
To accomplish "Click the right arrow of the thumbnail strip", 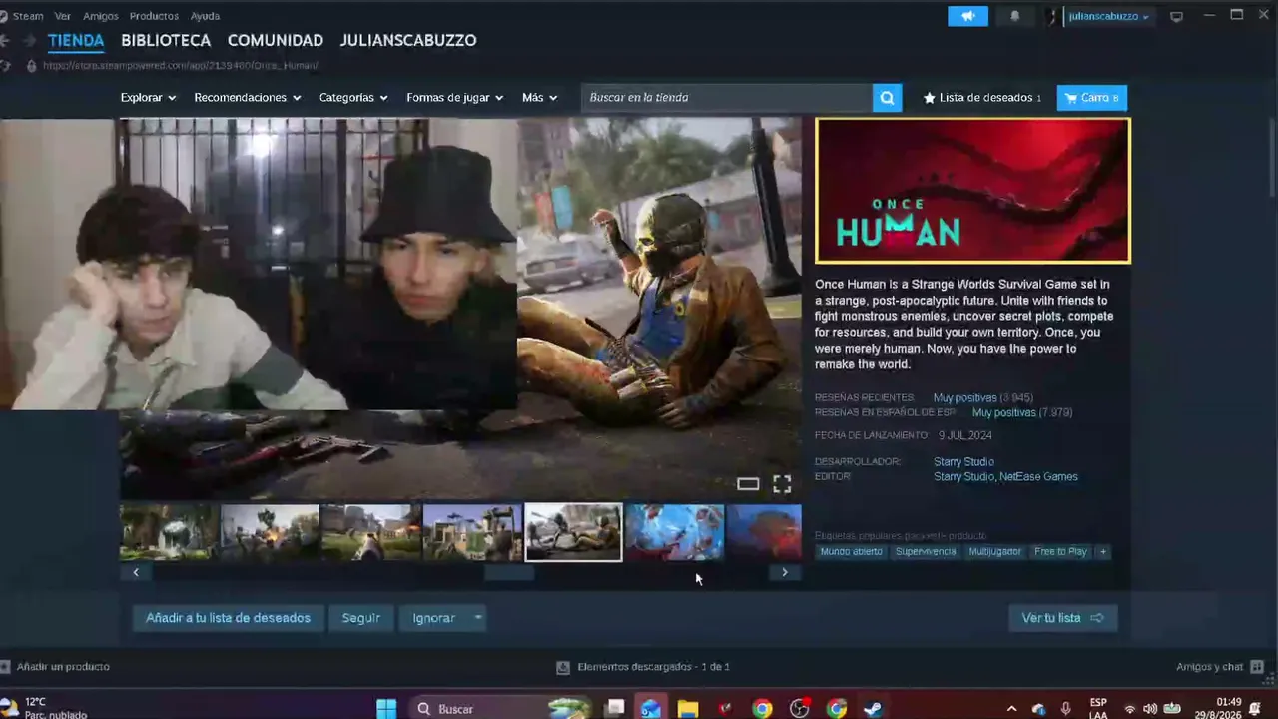I will point(785,572).
